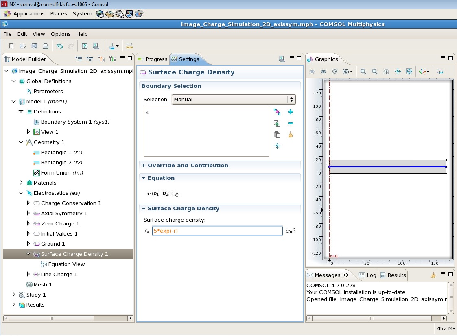Expand the Materials tree node
Screen dimensions: 457x336
pyautogui.click(x=21, y=183)
